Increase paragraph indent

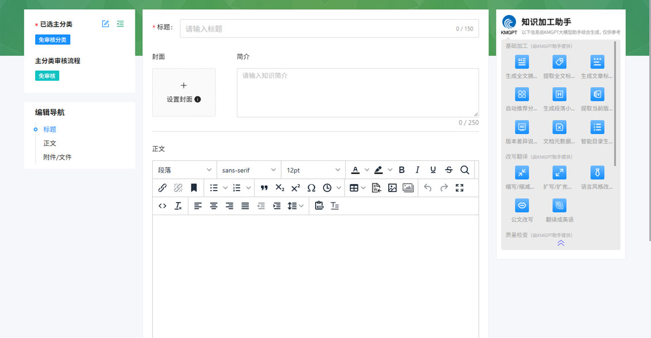277,205
